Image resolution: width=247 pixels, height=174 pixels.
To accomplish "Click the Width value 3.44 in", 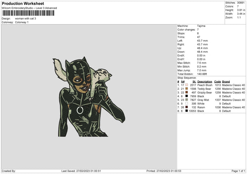I will [x=241, y=14].
